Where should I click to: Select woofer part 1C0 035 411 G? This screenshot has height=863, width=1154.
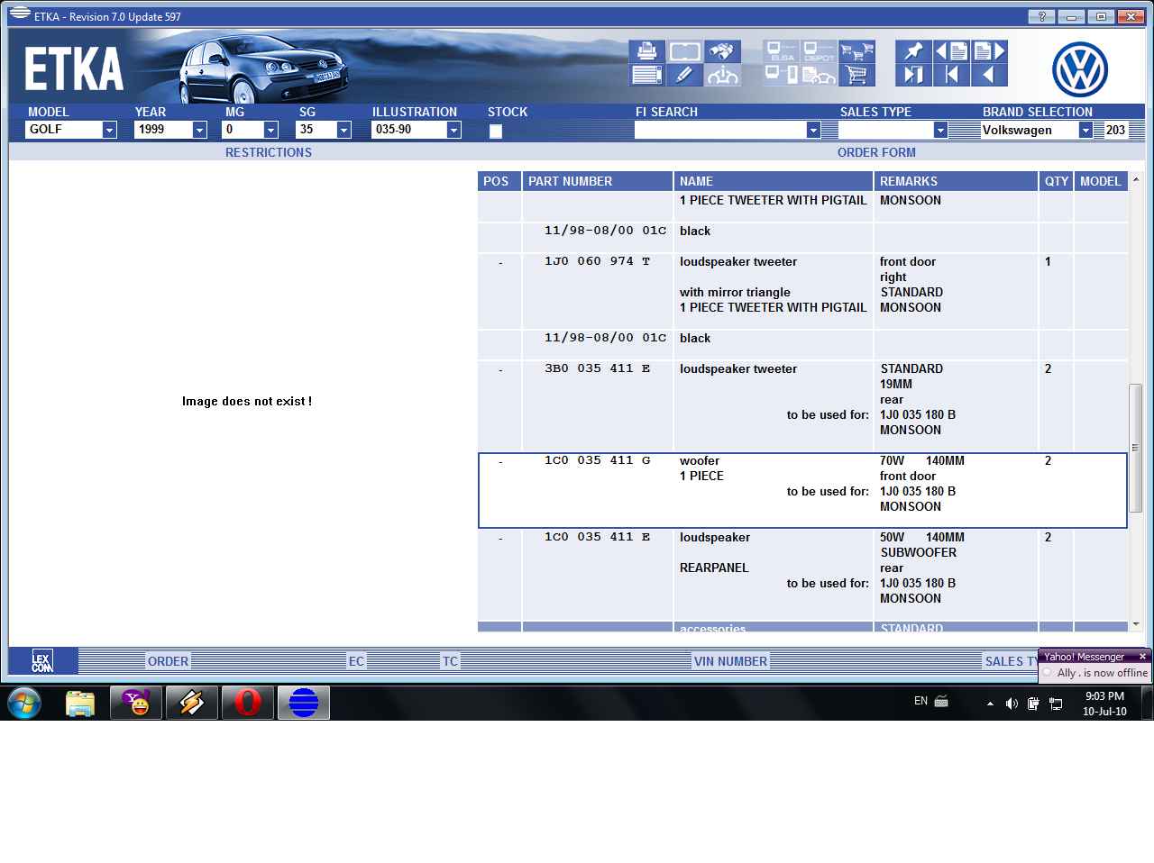(802, 490)
